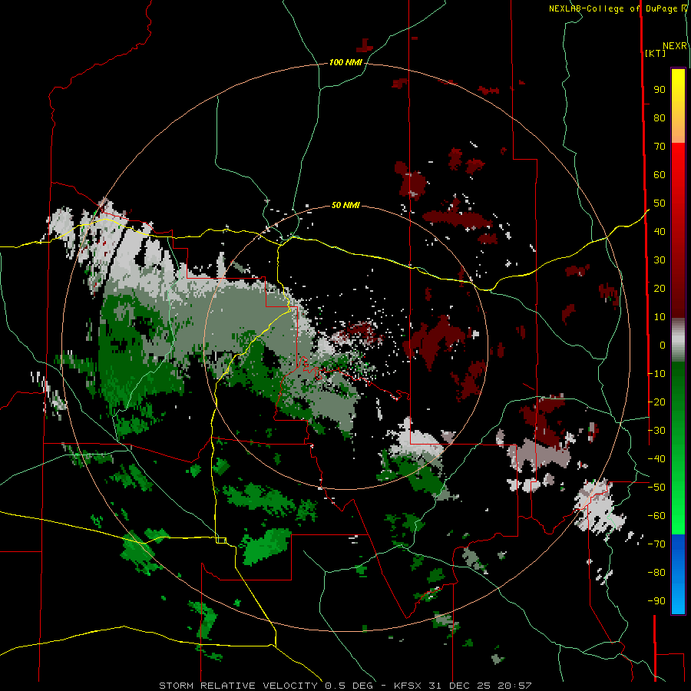Click the 10 knot value on the color scale
This screenshot has height=691, width=691.
click(x=660, y=317)
